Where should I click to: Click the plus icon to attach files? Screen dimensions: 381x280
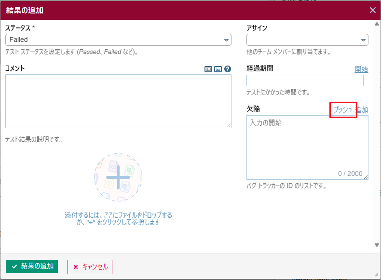pos(118,177)
